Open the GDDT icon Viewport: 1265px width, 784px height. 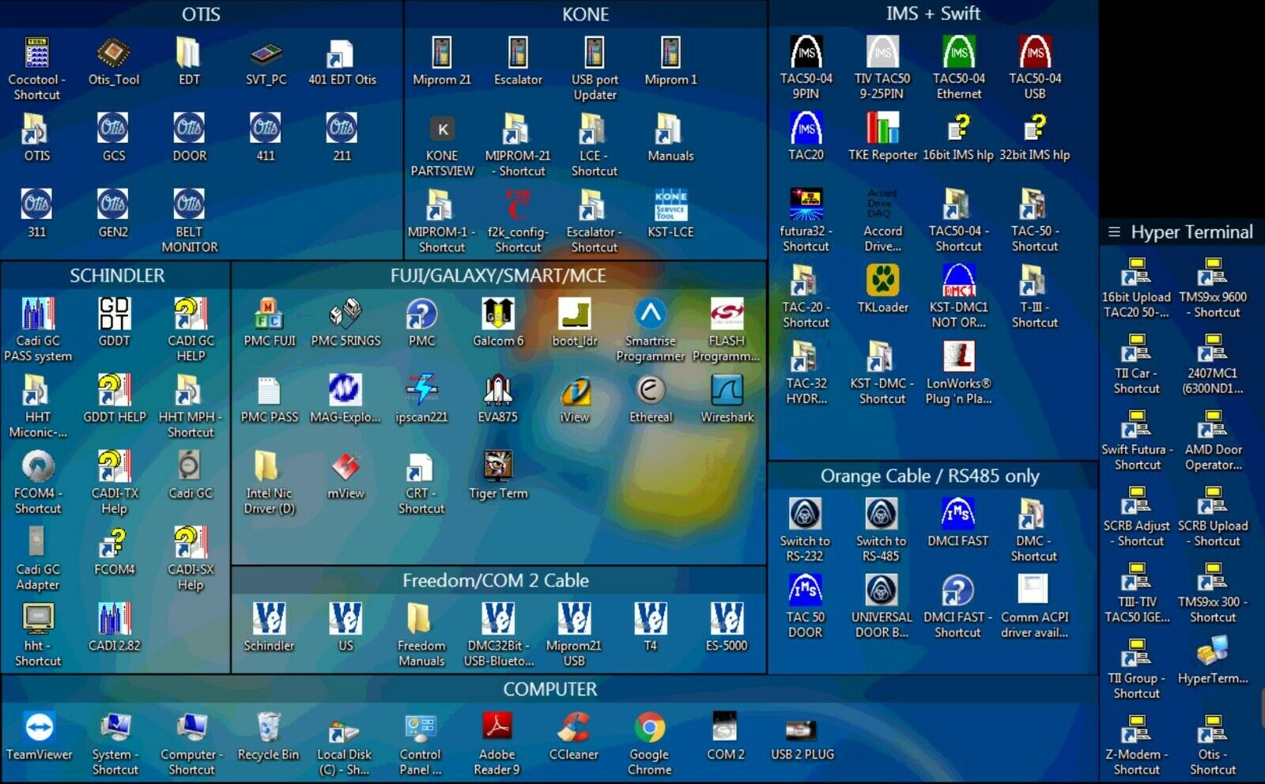(x=114, y=314)
